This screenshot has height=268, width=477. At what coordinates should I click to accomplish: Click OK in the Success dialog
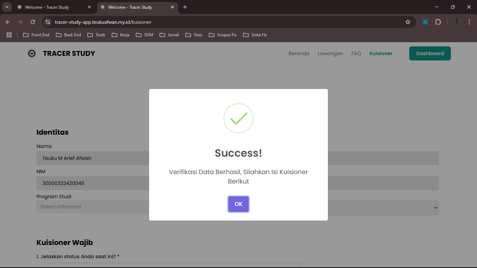click(238, 204)
